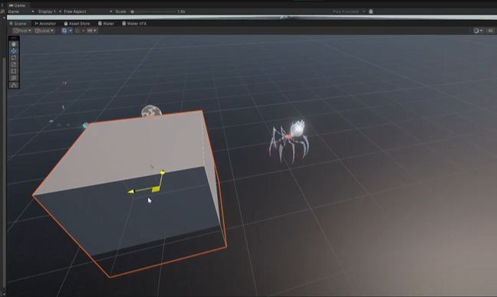Open the Play Focused dropdown

[x=349, y=11]
